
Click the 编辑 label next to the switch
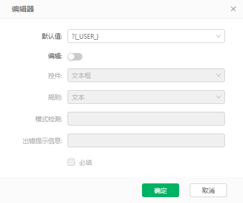point(55,56)
